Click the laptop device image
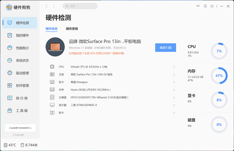This screenshot has height=151, width=234. click(55, 47)
